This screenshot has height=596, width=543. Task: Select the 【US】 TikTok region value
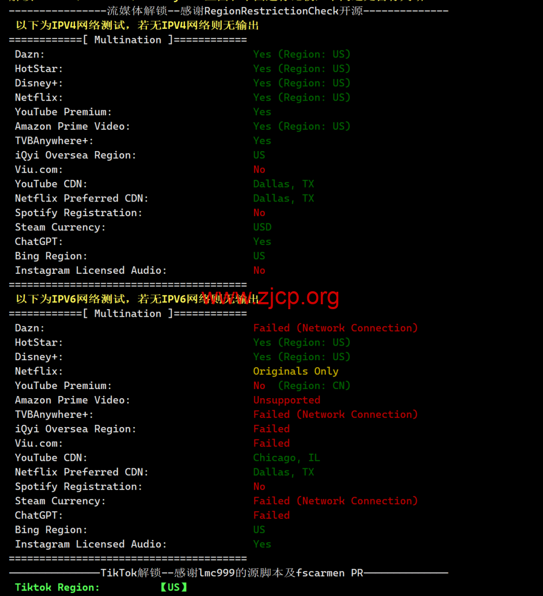click(174, 587)
